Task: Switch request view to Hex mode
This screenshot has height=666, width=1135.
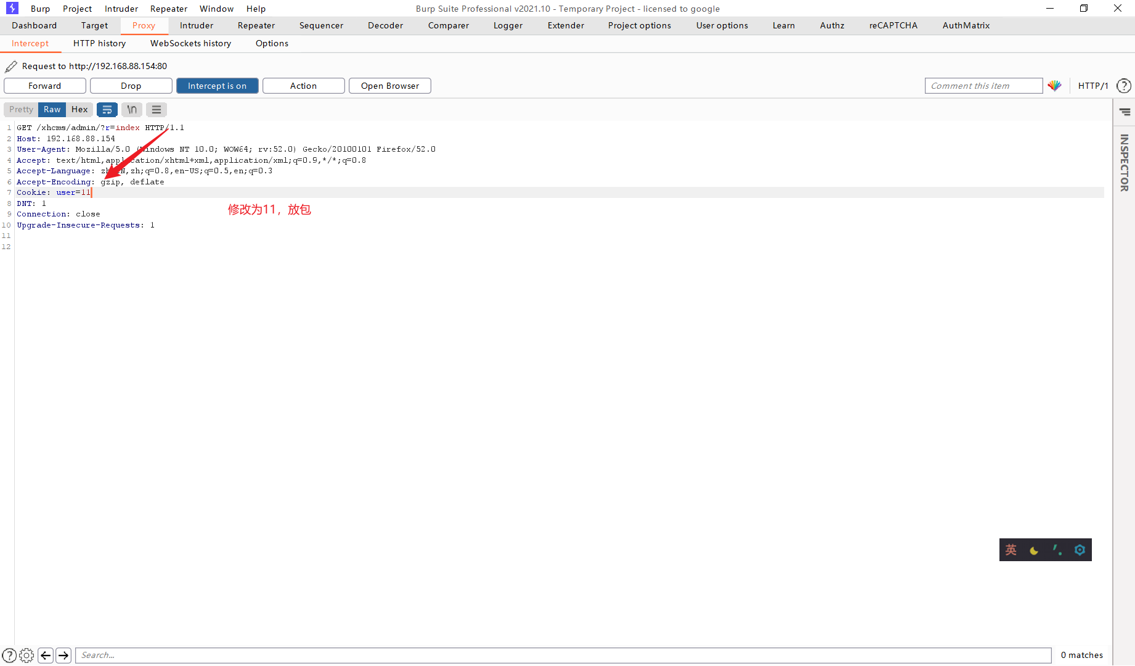Action: pos(79,109)
